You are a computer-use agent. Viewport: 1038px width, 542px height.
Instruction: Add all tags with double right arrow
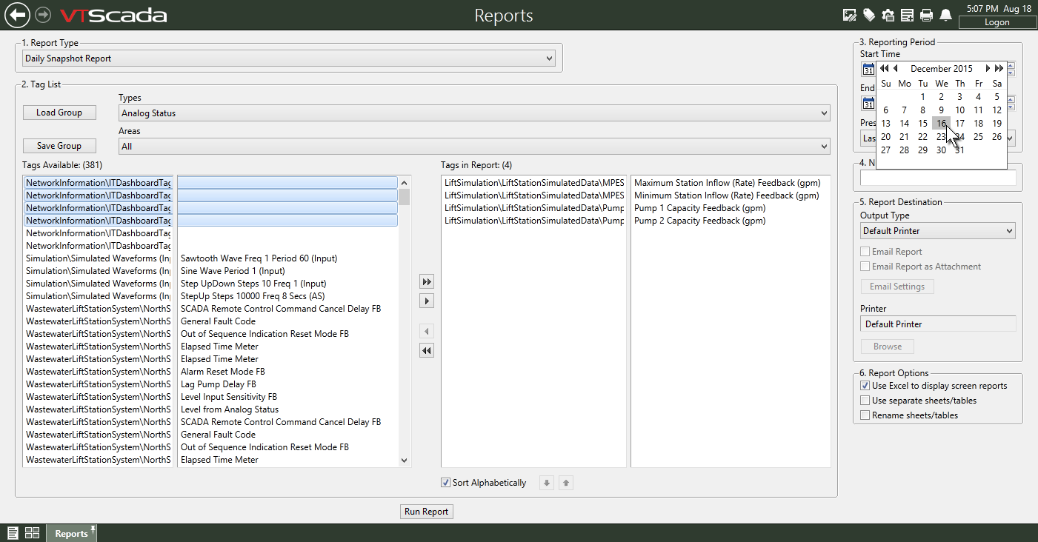[426, 282]
